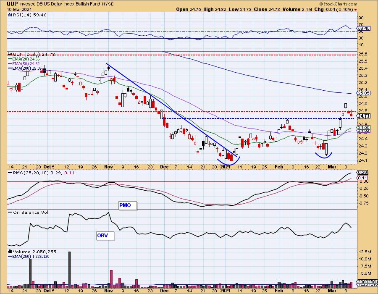Click the Dec label under price chart
378x294 pixels.
coord(164,167)
